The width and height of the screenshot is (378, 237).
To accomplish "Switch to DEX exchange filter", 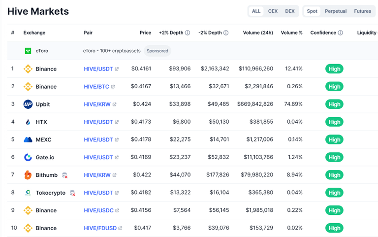I will pos(290,11).
